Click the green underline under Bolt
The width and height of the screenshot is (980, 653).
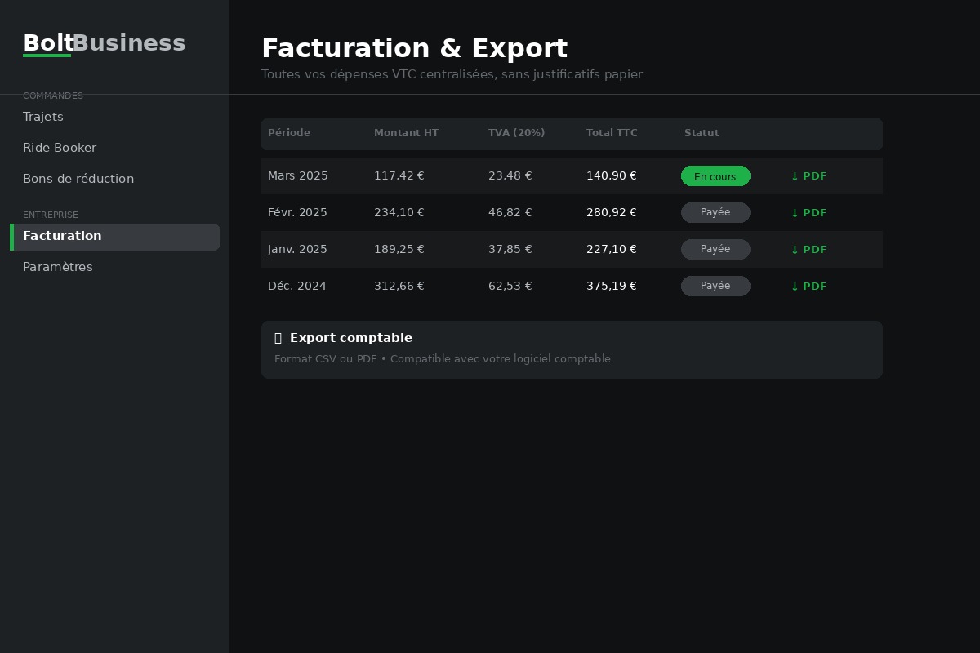click(47, 57)
